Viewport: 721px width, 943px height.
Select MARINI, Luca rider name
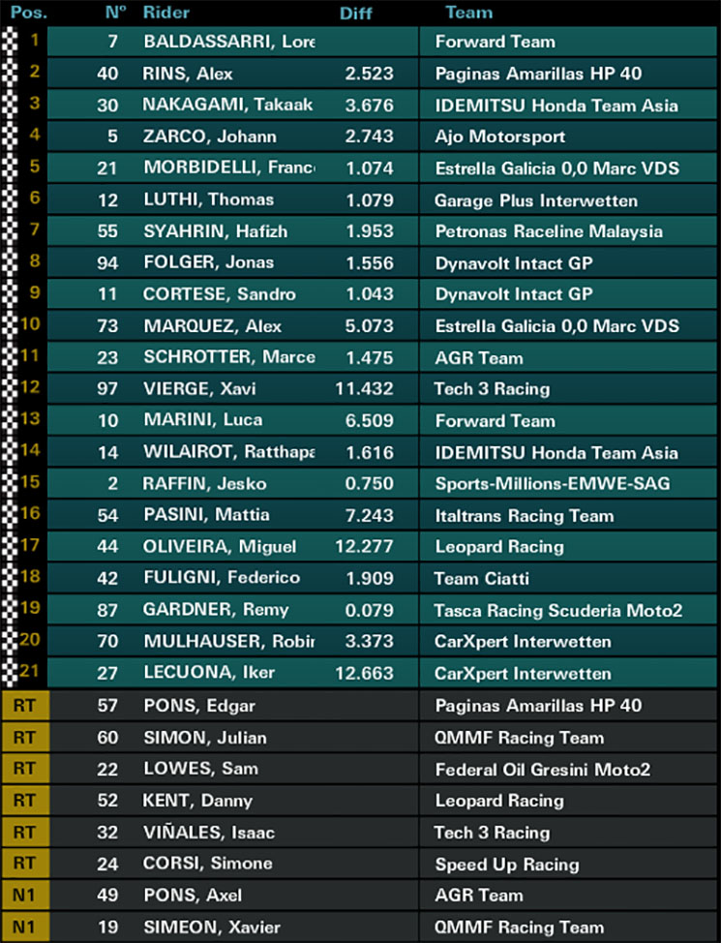(202, 420)
